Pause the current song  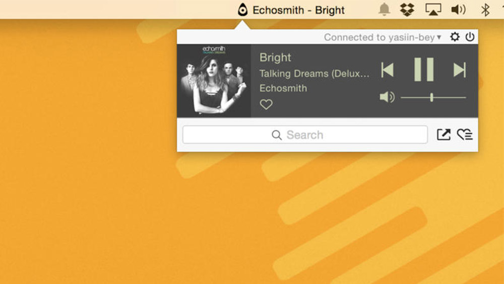click(x=424, y=70)
